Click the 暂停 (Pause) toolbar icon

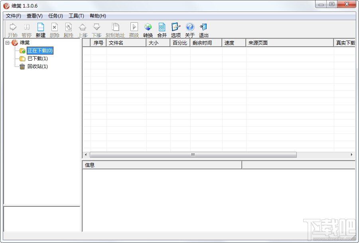coord(27,30)
